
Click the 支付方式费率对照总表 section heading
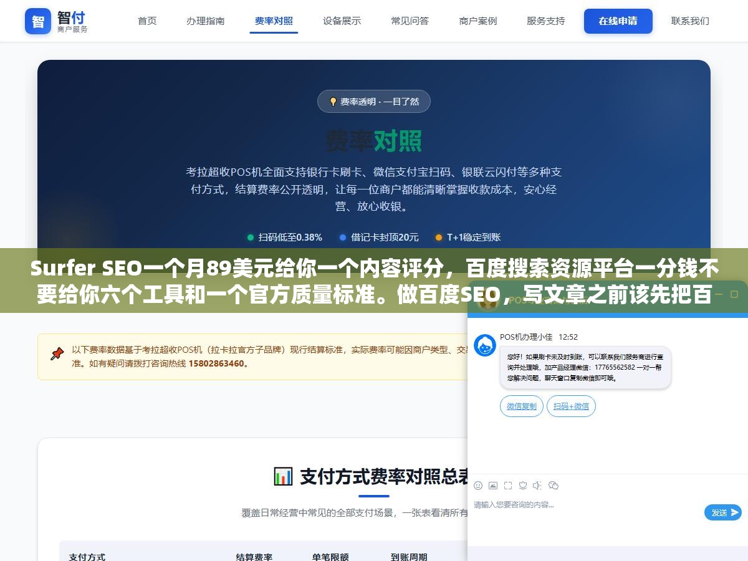click(385, 476)
